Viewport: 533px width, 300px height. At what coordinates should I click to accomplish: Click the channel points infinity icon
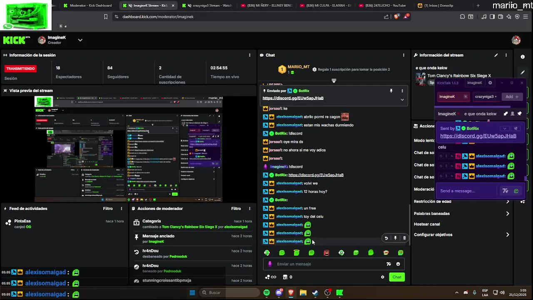click(271, 277)
